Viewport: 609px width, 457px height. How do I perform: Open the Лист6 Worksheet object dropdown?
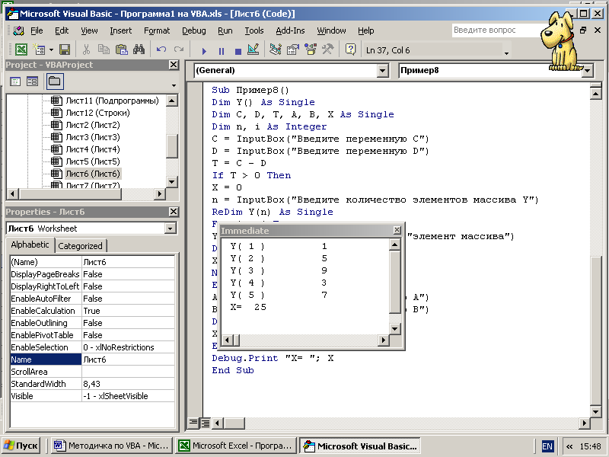[x=170, y=228]
